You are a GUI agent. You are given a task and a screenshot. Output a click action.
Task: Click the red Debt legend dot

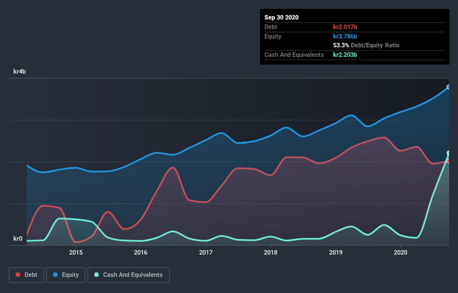tap(18, 275)
